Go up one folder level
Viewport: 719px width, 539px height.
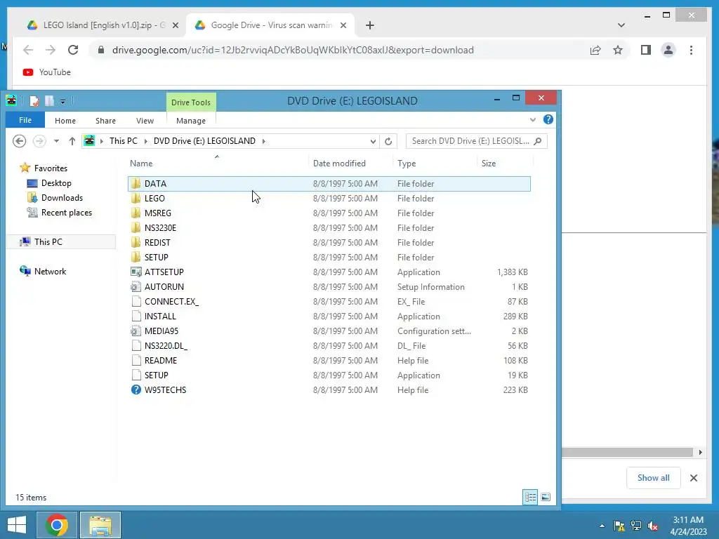(72, 141)
